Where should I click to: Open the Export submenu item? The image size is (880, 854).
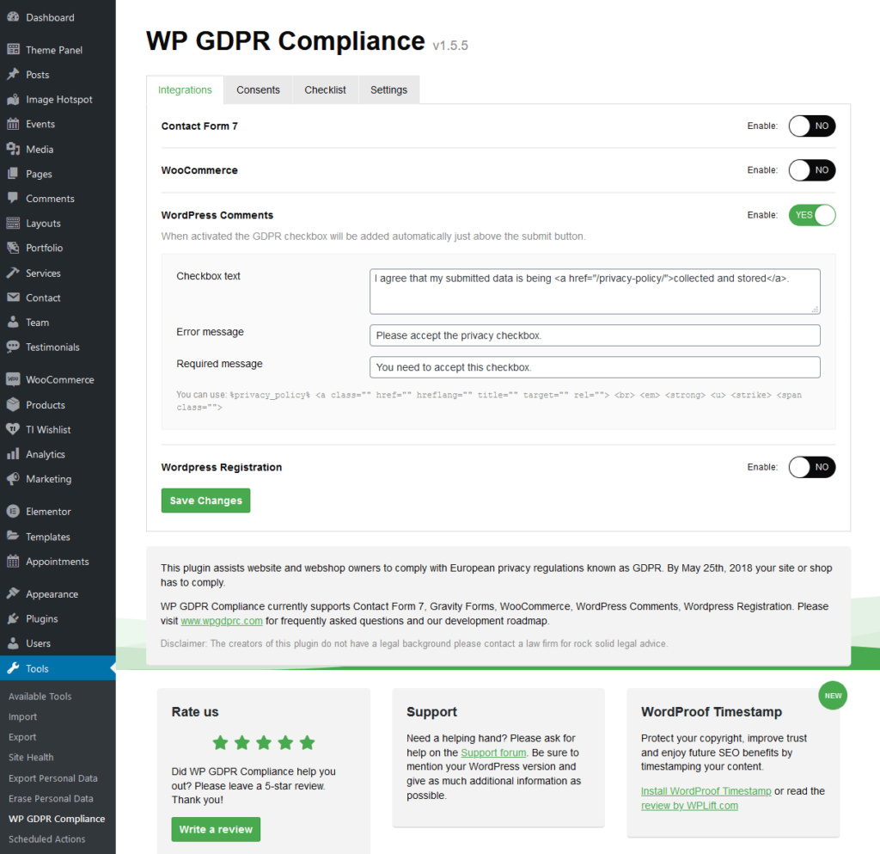22,737
